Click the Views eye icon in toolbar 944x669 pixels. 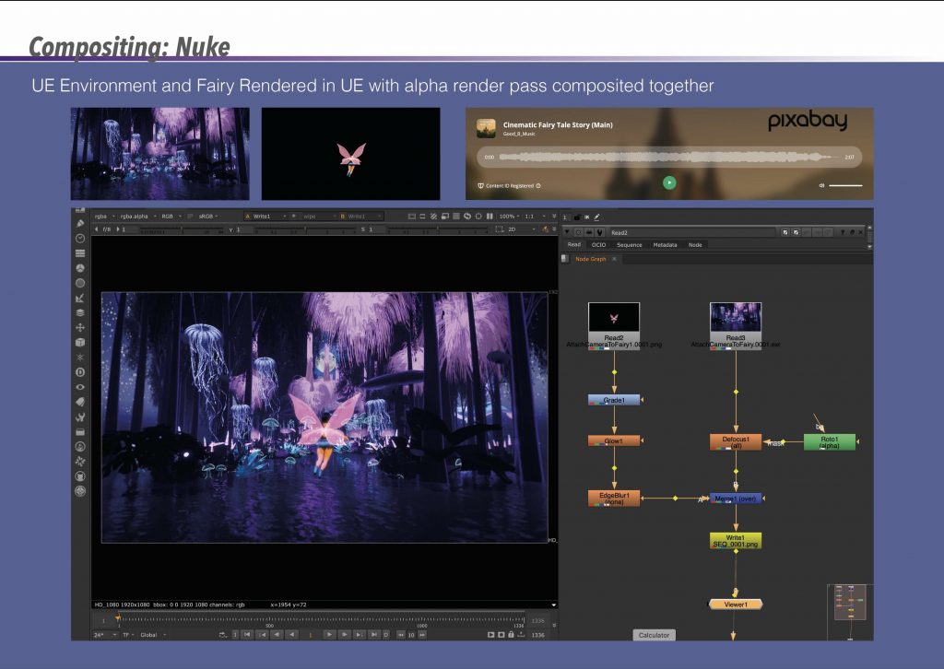tap(80, 387)
